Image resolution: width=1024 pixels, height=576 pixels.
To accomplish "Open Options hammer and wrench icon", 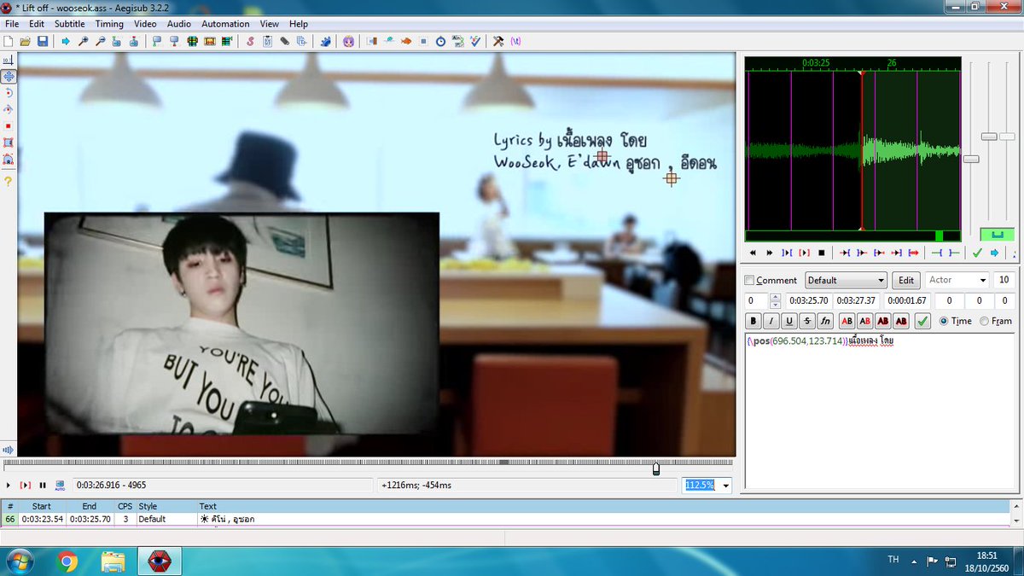I will (499, 41).
